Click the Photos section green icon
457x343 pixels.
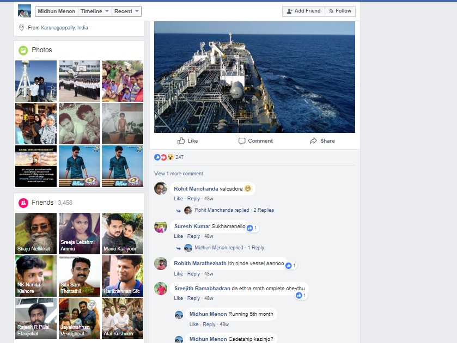point(23,50)
